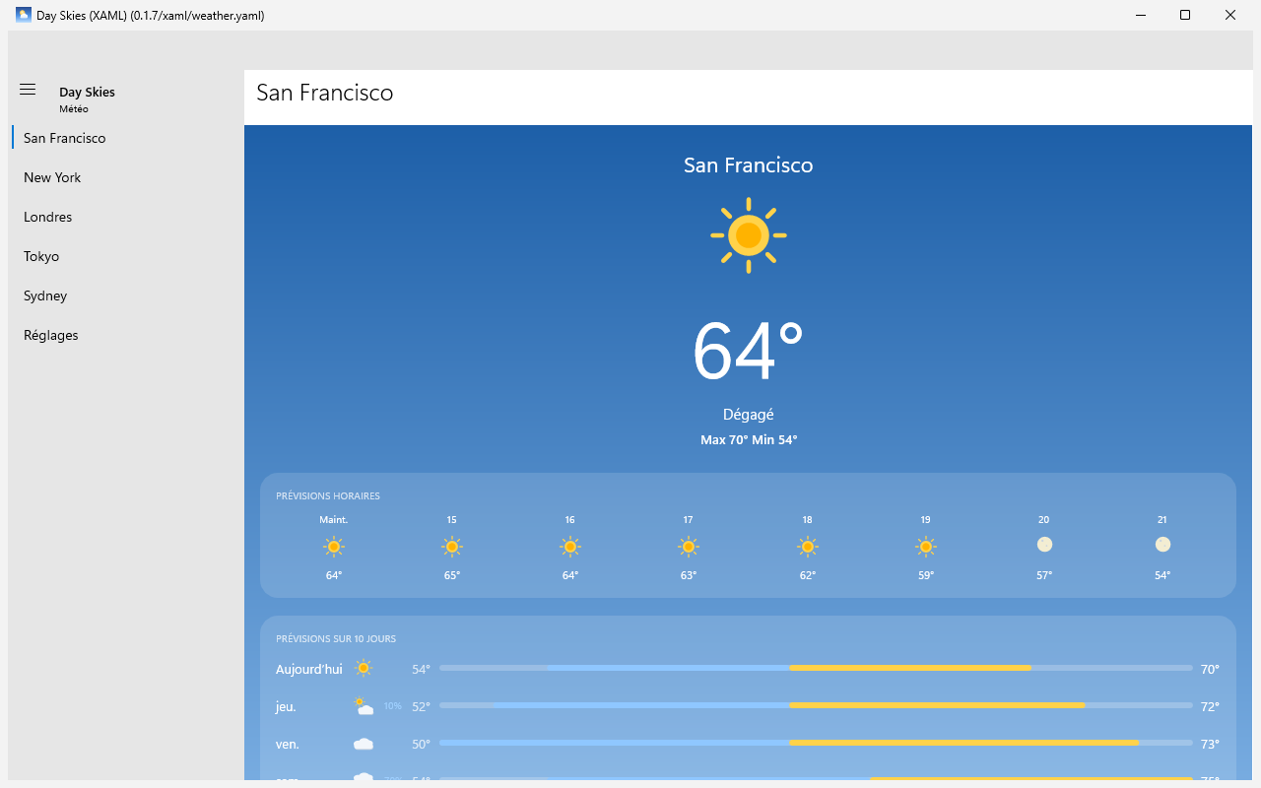Click the Aujourd'hui temperature range bar
The image size is (1261, 788).
click(816, 668)
